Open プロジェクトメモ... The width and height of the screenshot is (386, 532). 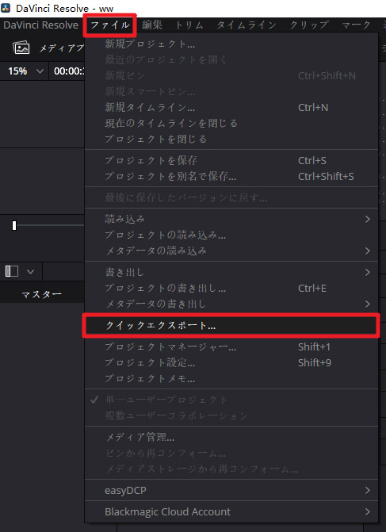231,378
